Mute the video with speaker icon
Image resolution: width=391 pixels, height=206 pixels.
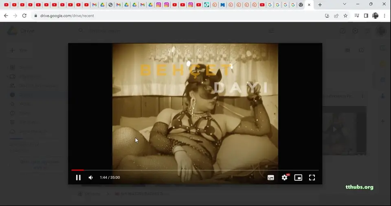click(91, 178)
